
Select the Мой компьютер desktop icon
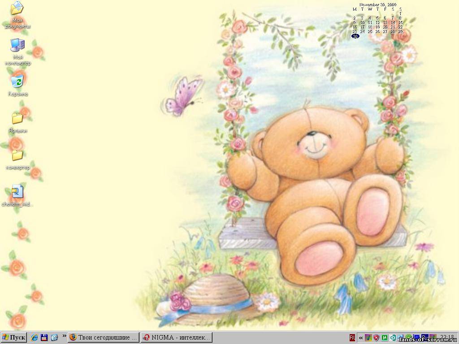(17, 52)
